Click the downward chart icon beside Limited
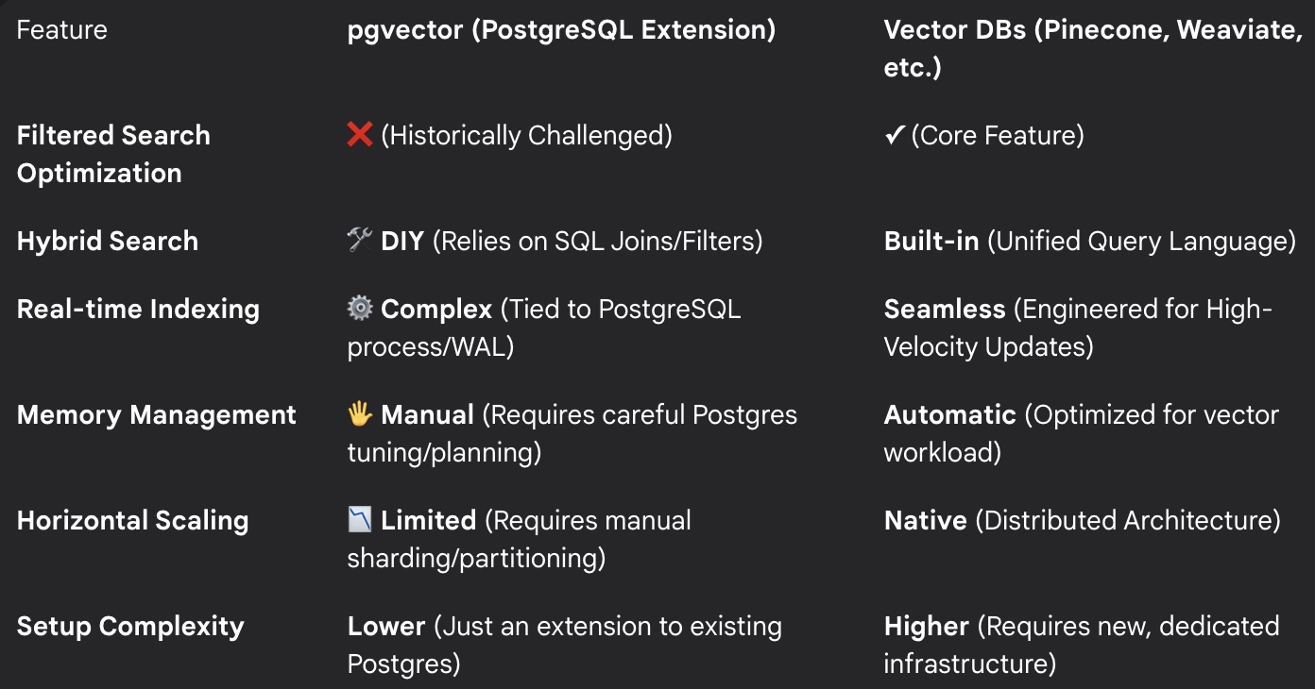This screenshot has width=1315, height=689. pyautogui.click(x=360, y=521)
